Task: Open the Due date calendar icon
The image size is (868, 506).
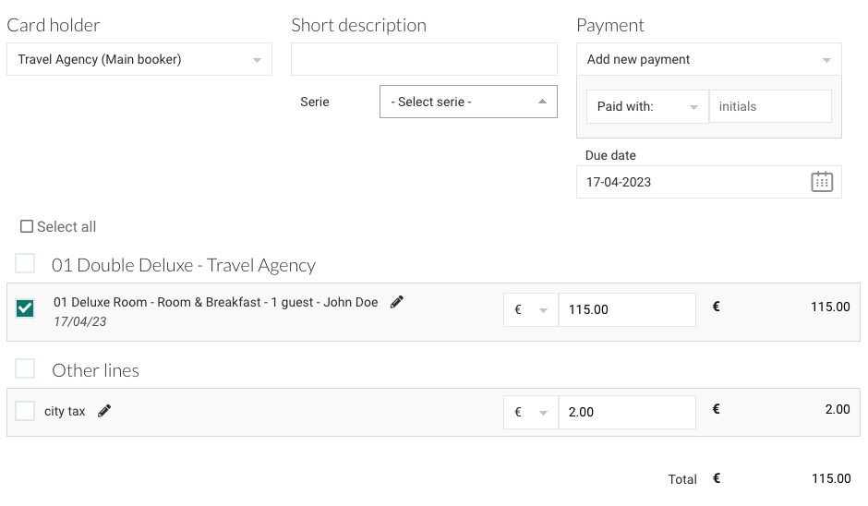Action: click(x=821, y=182)
